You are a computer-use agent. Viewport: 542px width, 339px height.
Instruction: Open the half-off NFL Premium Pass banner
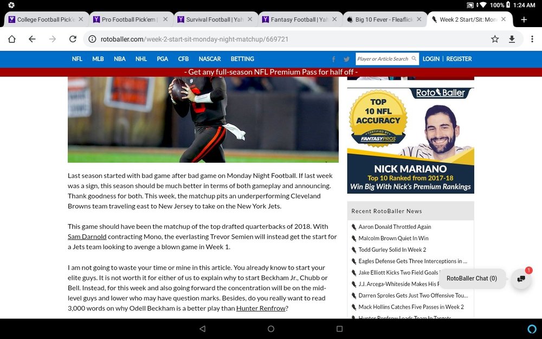point(271,72)
